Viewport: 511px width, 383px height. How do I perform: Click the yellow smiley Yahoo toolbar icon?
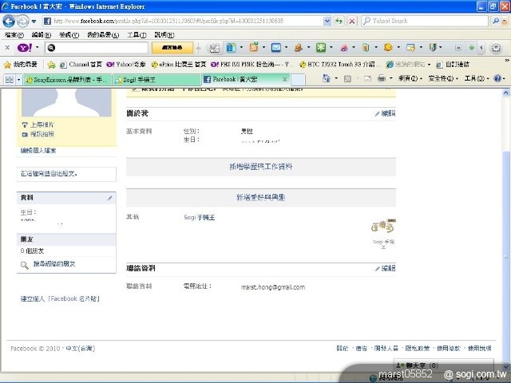point(388,48)
